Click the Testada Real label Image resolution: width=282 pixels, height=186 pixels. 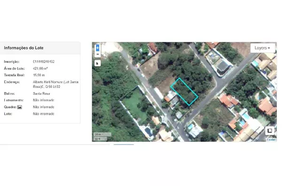[x=15, y=75]
